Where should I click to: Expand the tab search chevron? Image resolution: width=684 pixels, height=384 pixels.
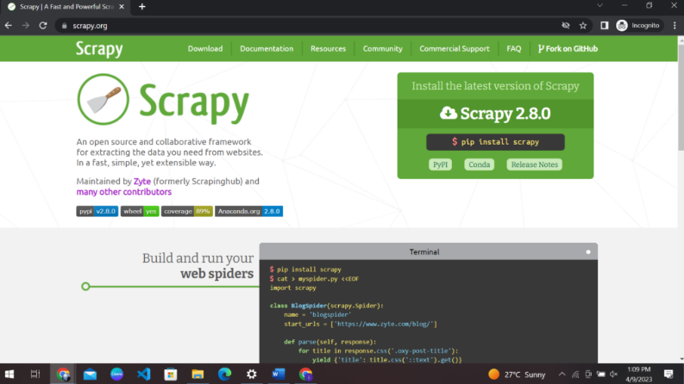coord(602,6)
